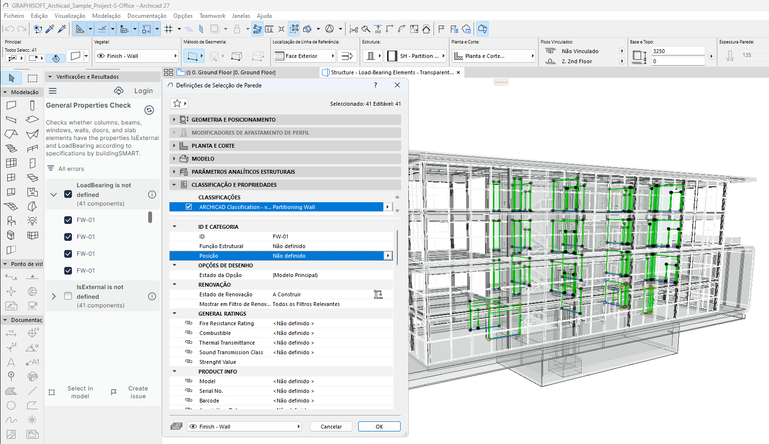This screenshot has height=444, width=769.
Task: Click the refresh check icon beside General Properties
Action: tap(149, 110)
